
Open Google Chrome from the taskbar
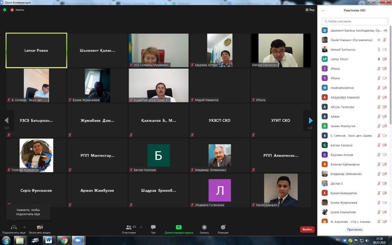(64, 240)
